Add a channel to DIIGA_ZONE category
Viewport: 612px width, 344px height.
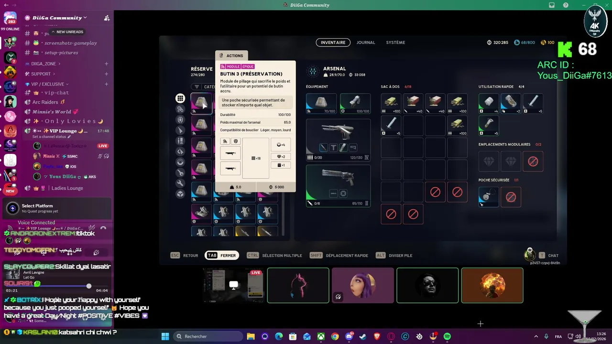pyautogui.click(x=106, y=64)
